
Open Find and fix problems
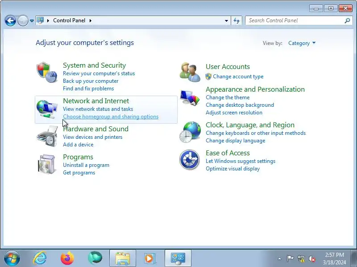pyautogui.click(x=88, y=88)
